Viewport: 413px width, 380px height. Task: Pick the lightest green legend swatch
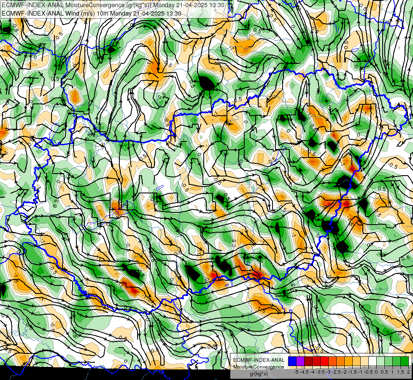click(381, 361)
